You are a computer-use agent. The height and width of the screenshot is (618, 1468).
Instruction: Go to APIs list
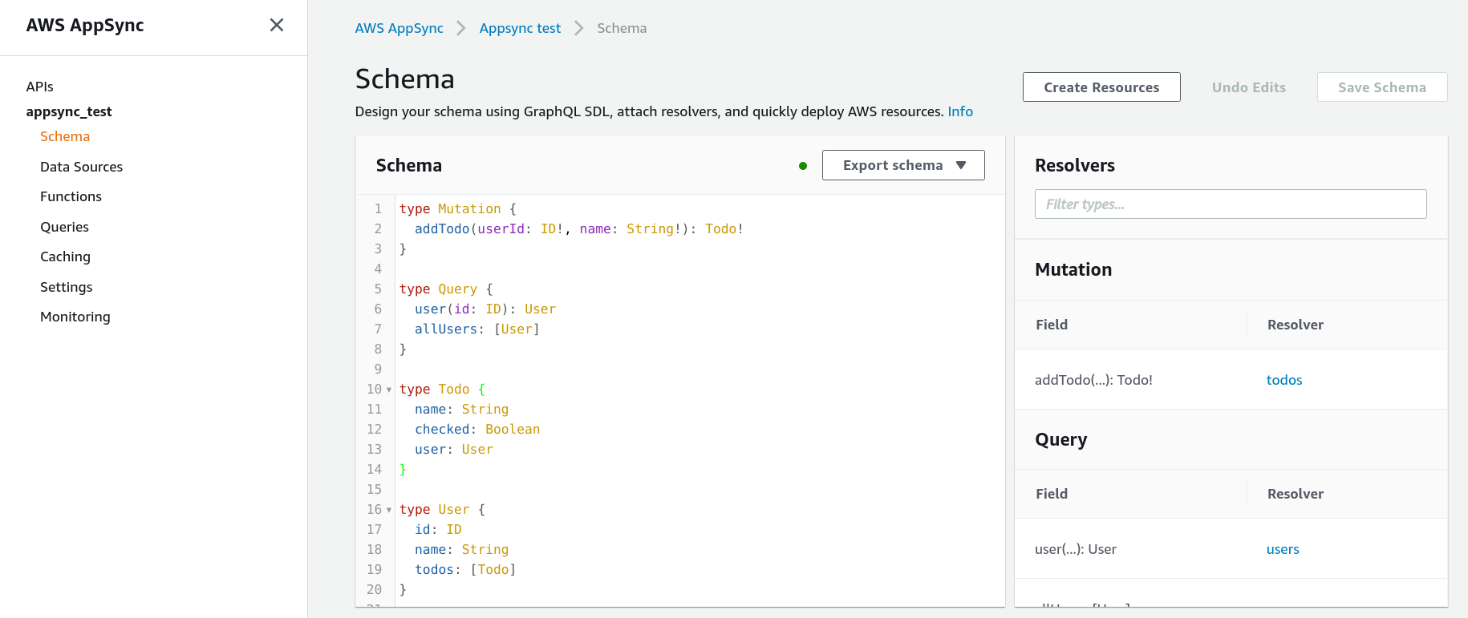pyautogui.click(x=40, y=87)
